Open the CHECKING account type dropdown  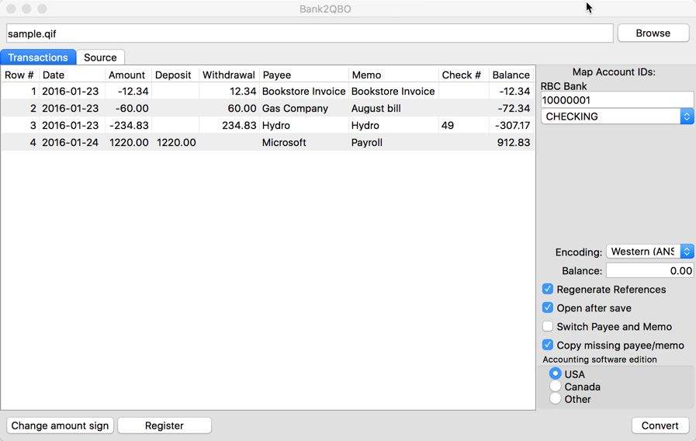617,116
